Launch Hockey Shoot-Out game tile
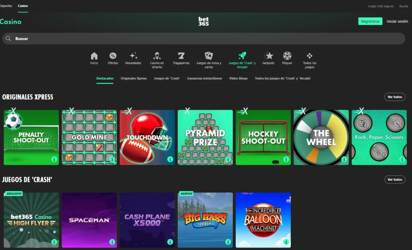Screen dimensions: 412x250 (263, 138)
